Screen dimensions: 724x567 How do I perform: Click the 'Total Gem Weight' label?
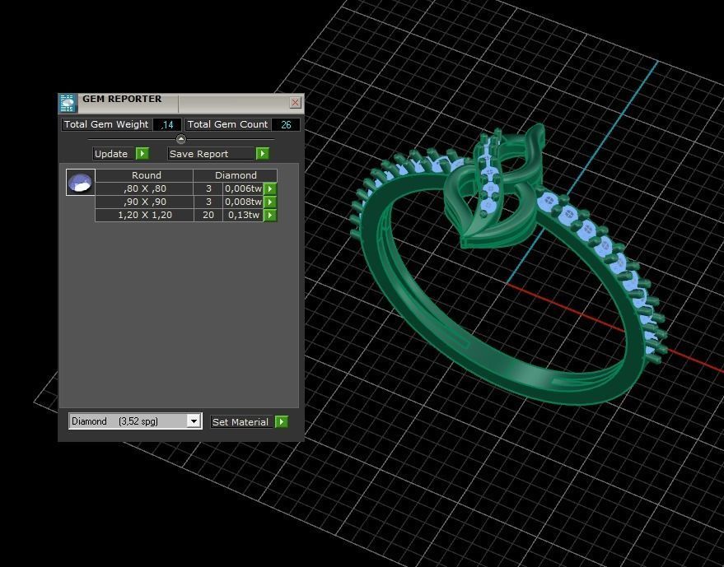coord(106,124)
